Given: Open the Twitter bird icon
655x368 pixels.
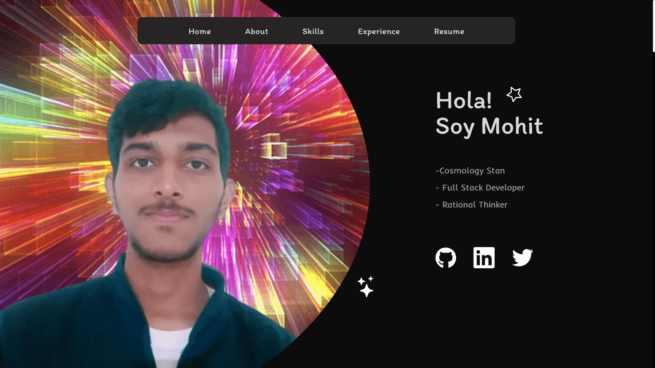Looking at the screenshot, I should coord(522,258).
